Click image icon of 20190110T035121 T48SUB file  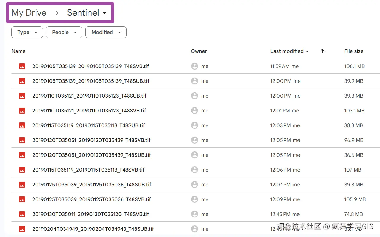click(x=22, y=96)
